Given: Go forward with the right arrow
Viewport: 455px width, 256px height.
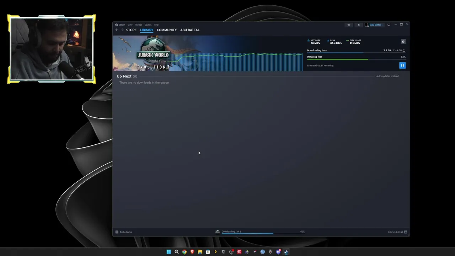Looking at the screenshot, I should [x=122, y=30].
